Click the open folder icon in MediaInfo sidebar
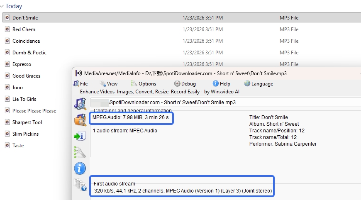This screenshot has width=361, height=200. tap(80, 120)
